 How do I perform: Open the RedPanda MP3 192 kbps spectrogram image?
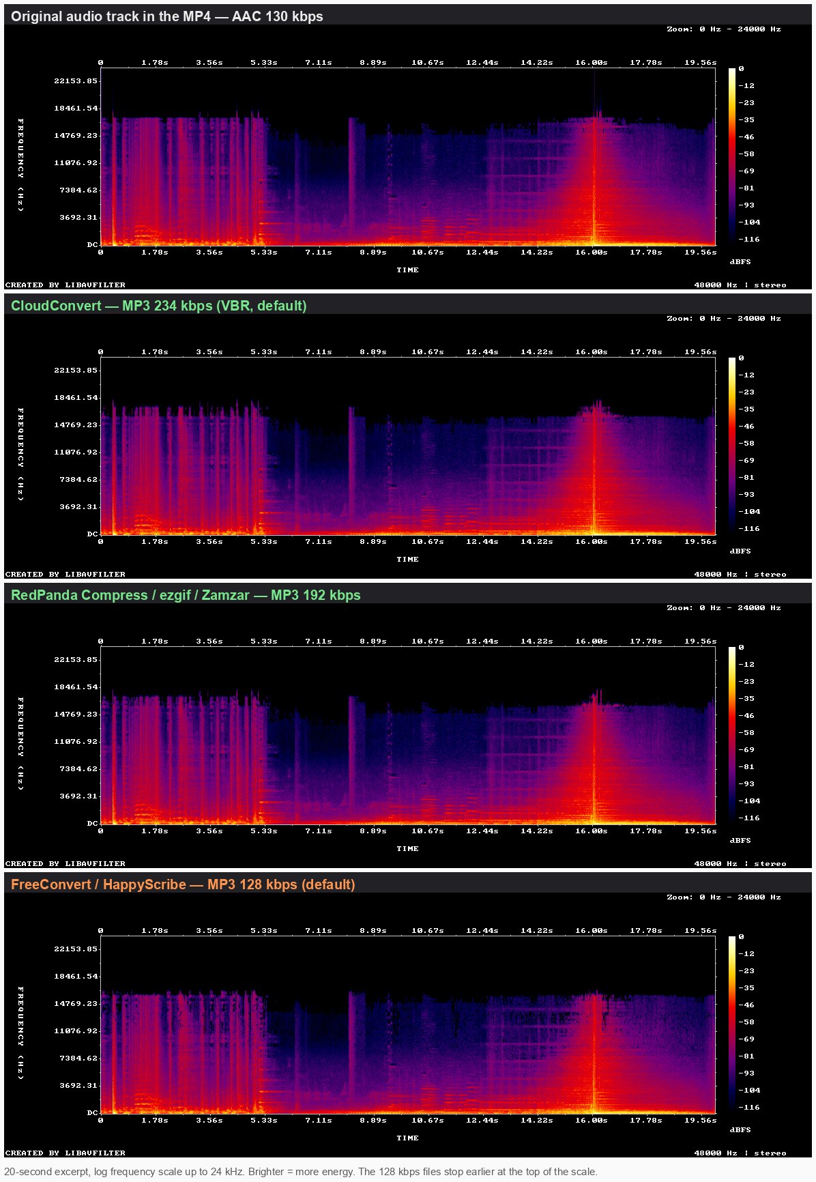[x=408, y=736]
